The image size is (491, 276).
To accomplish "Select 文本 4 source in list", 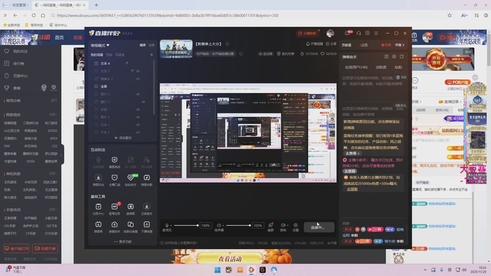I will pyautogui.click(x=105, y=64).
